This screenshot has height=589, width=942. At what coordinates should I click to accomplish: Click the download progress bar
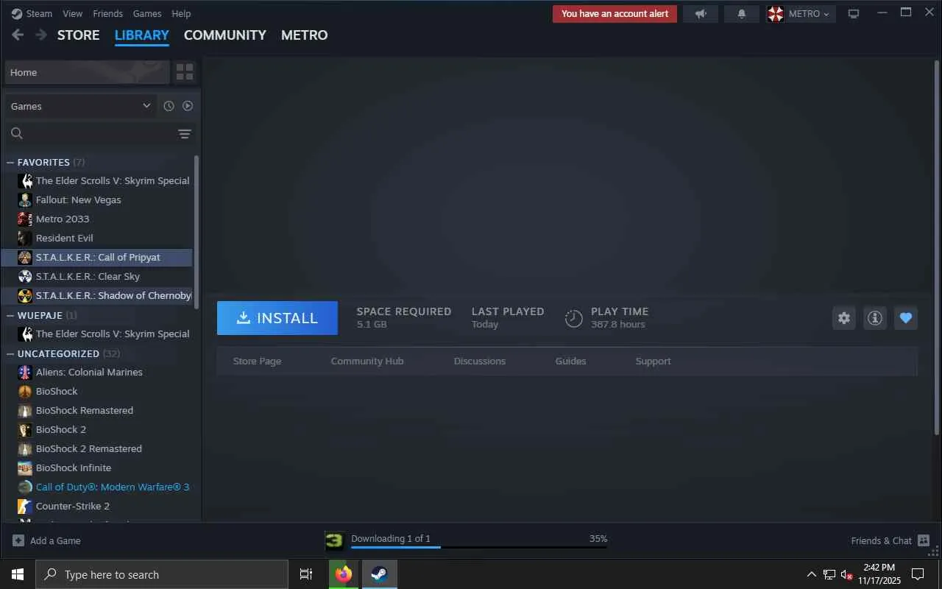point(479,547)
